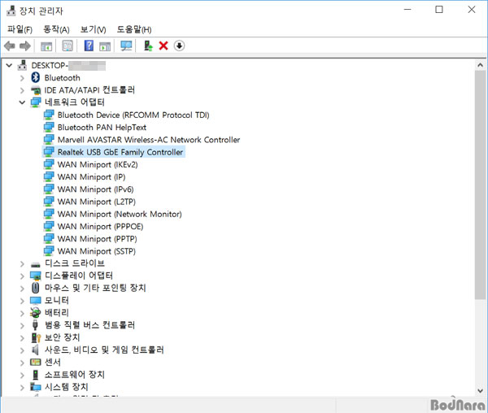Click the red X Uninstall device icon
Viewport: 488px width, 413px height.
[x=163, y=46]
